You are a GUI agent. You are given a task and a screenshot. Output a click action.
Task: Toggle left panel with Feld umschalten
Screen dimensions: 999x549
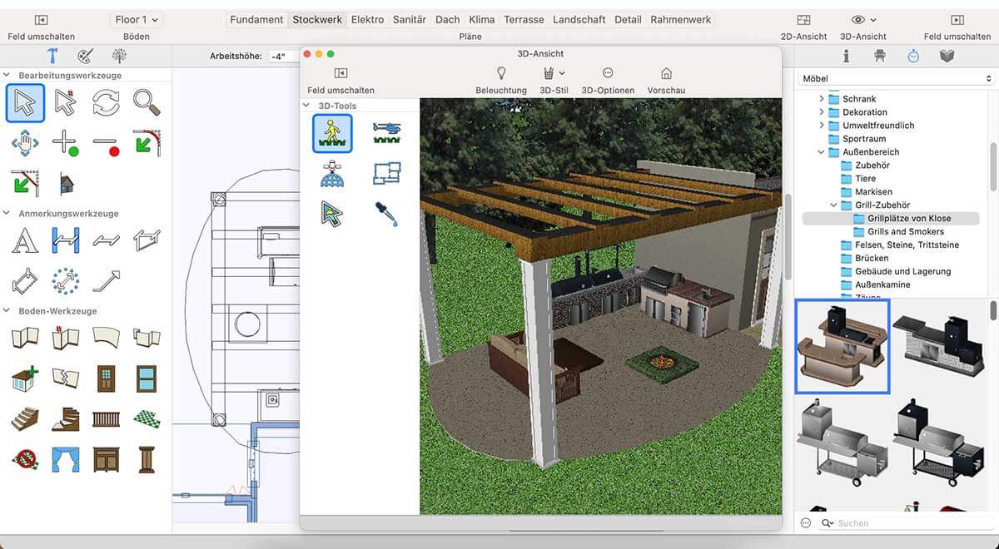(x=41, y=20)
